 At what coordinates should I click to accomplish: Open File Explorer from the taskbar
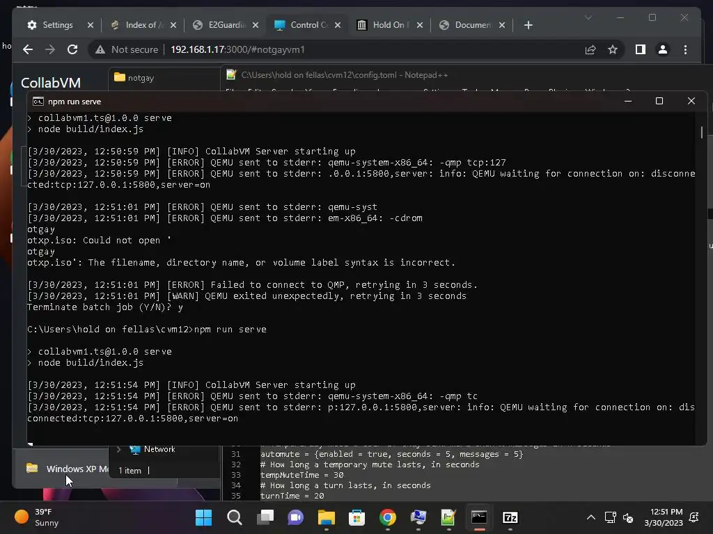[326, 517]
